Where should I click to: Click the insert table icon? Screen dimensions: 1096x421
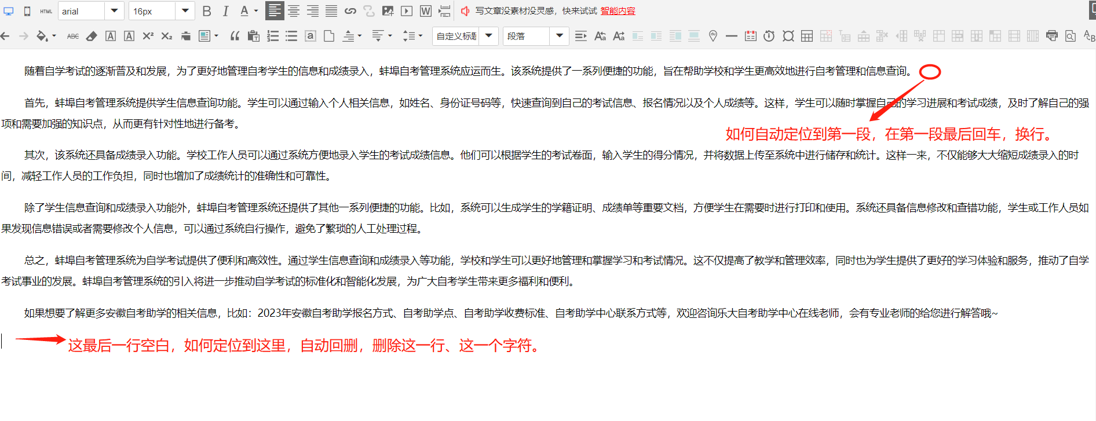pos(807,36)
